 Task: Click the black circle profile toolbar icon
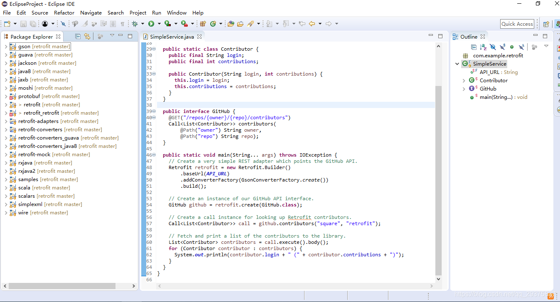point(45,24)
